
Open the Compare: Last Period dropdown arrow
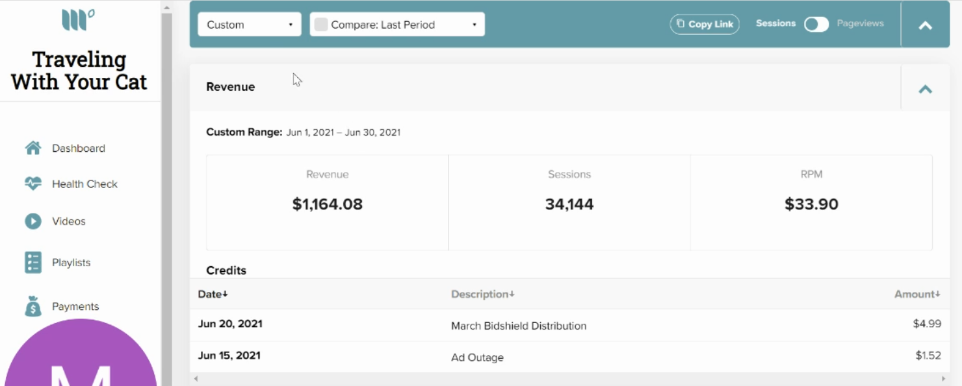tap(474, 25)
